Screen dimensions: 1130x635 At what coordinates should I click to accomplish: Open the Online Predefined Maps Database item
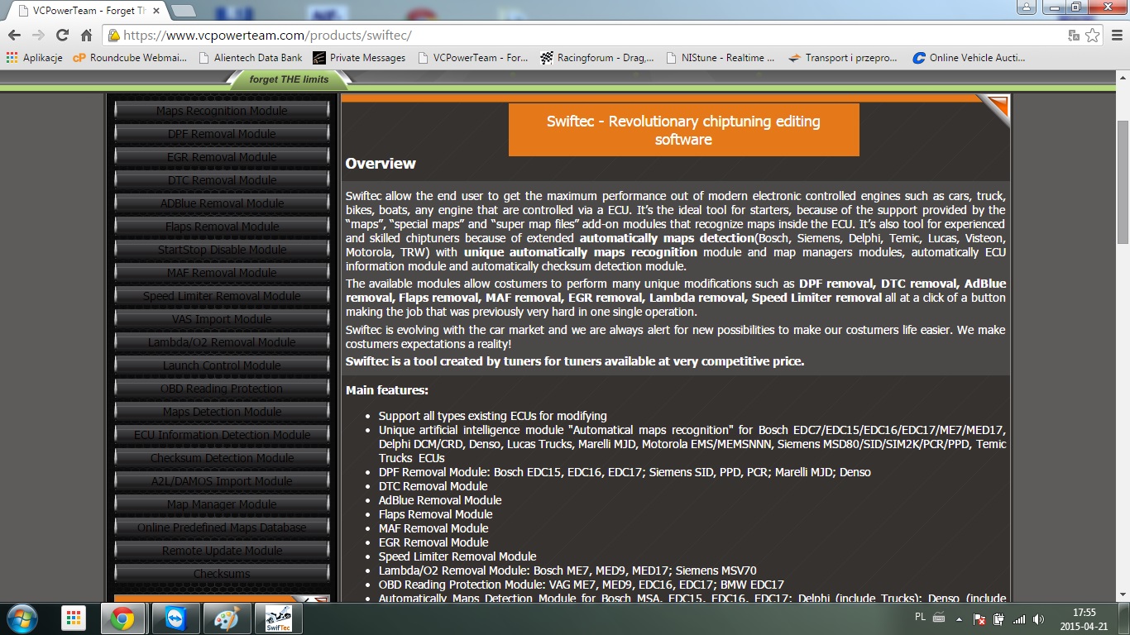[x=222, y=528]
